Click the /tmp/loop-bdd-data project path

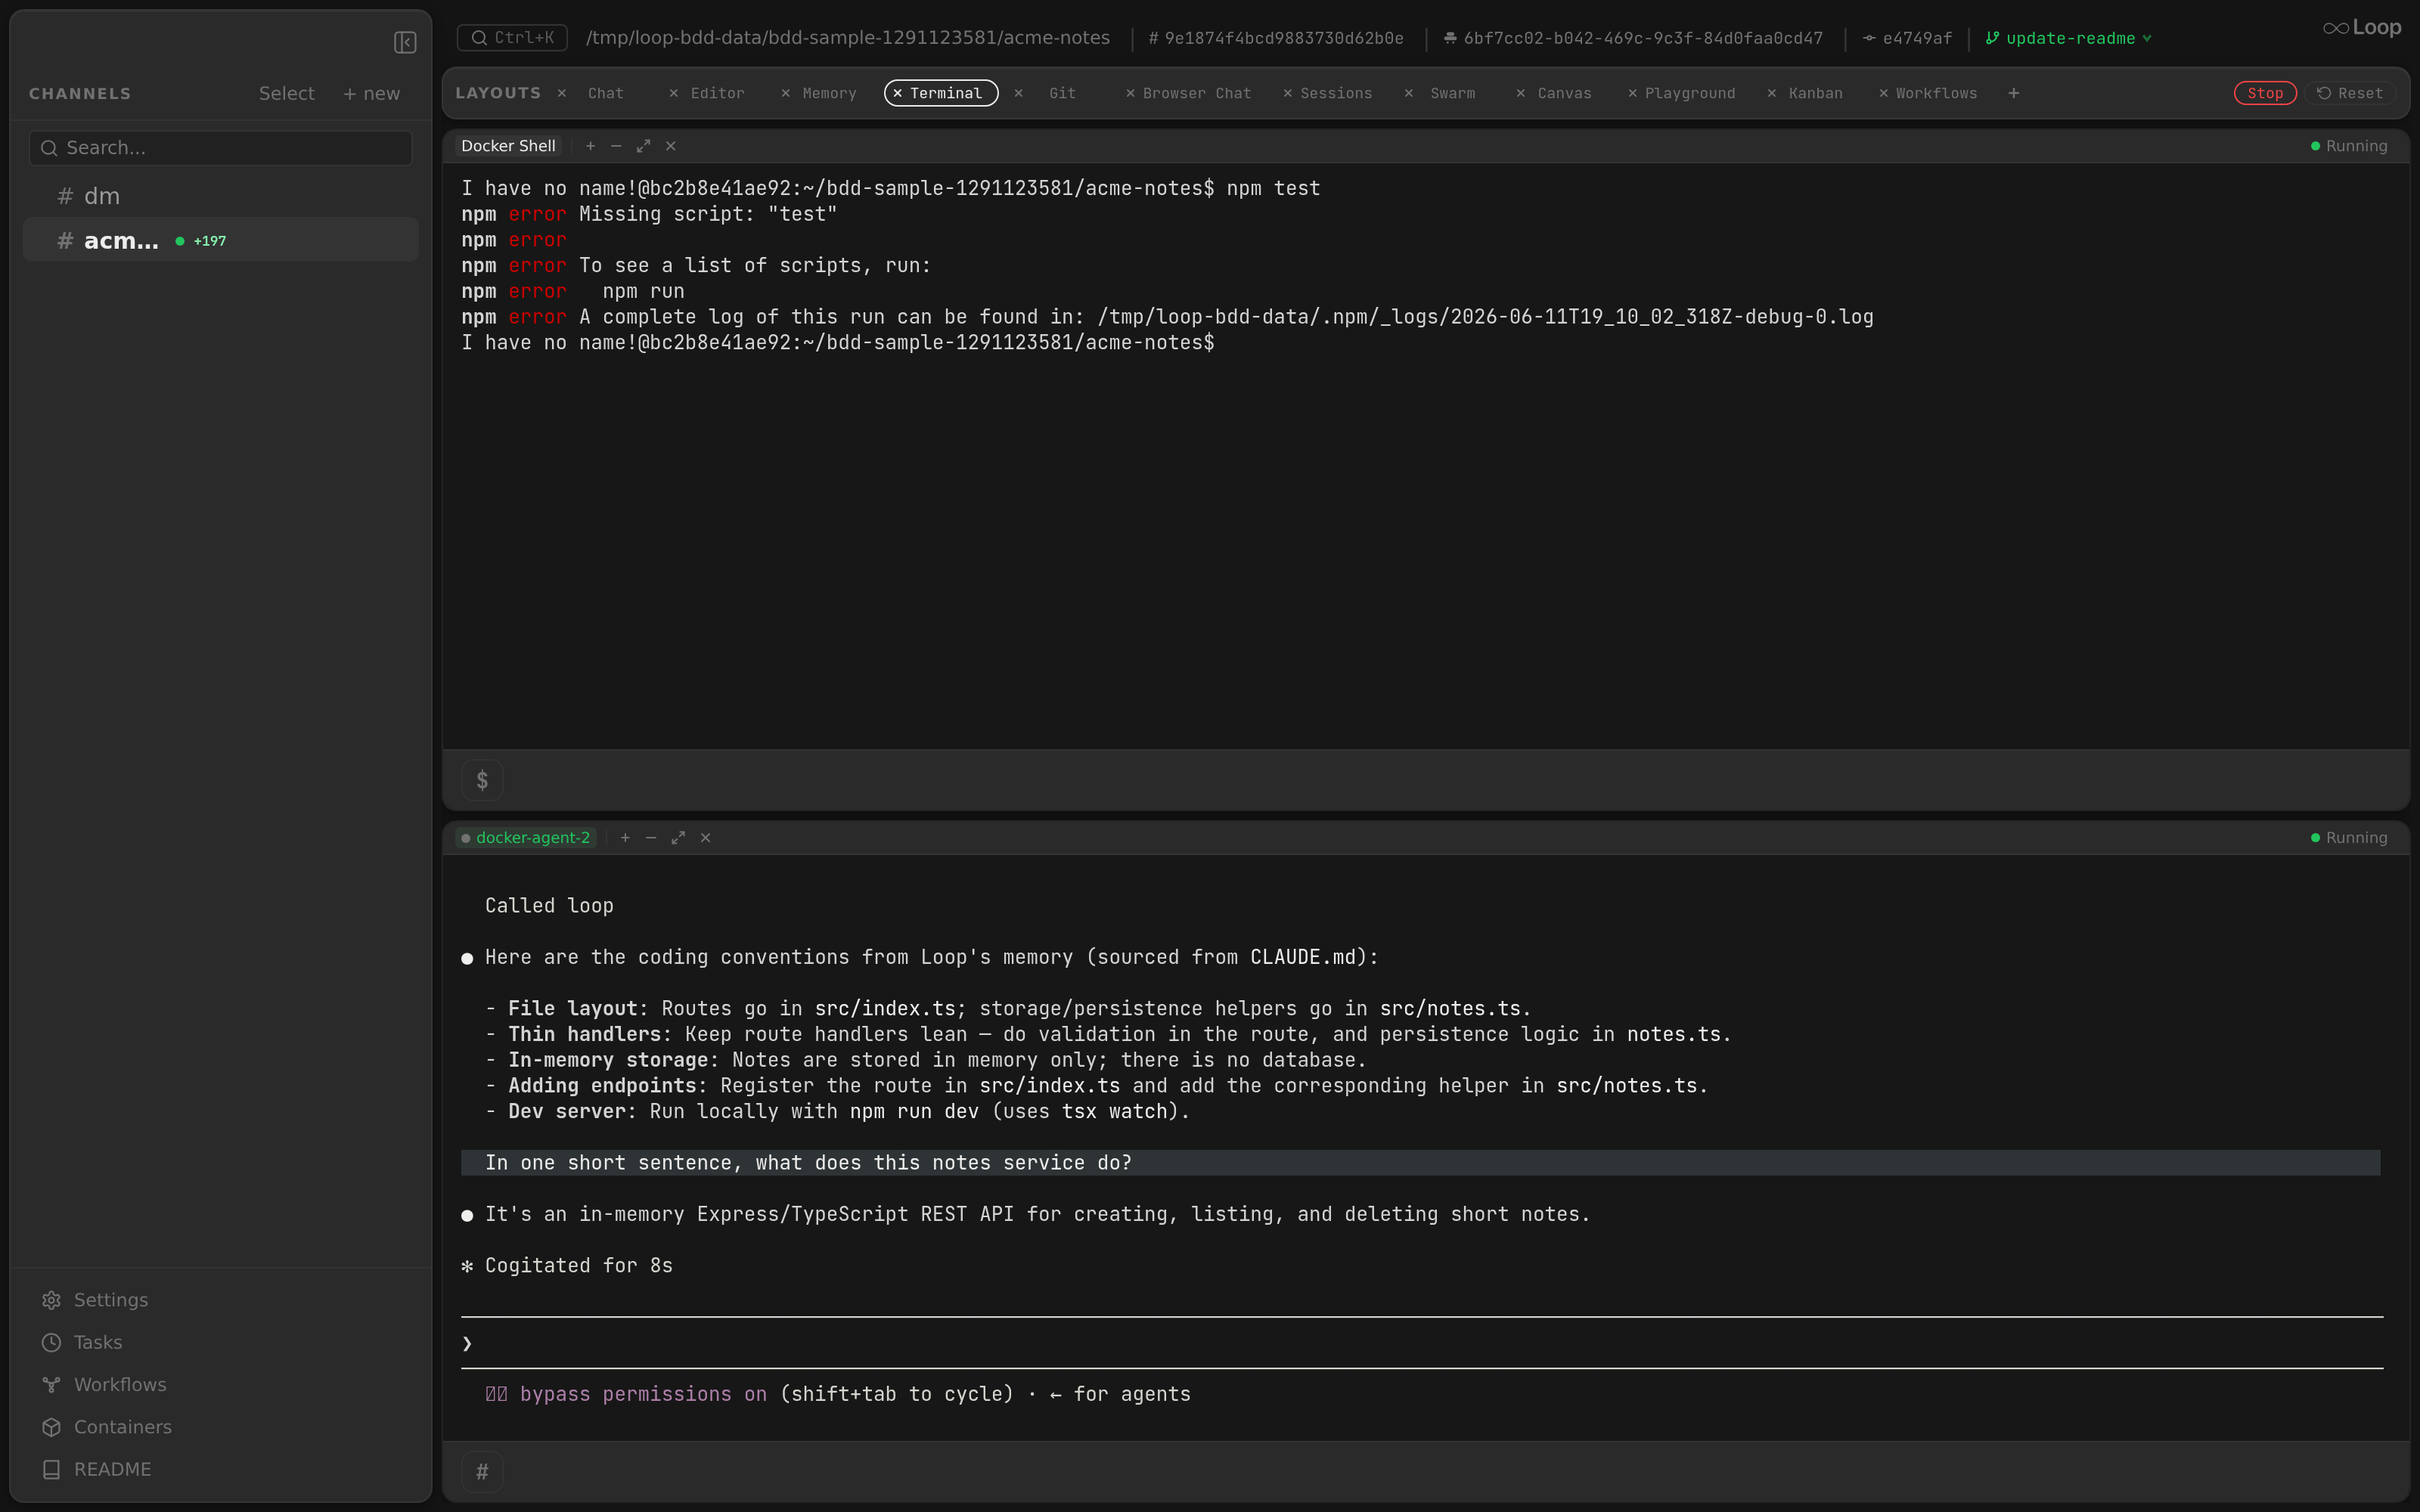(848, 38)
